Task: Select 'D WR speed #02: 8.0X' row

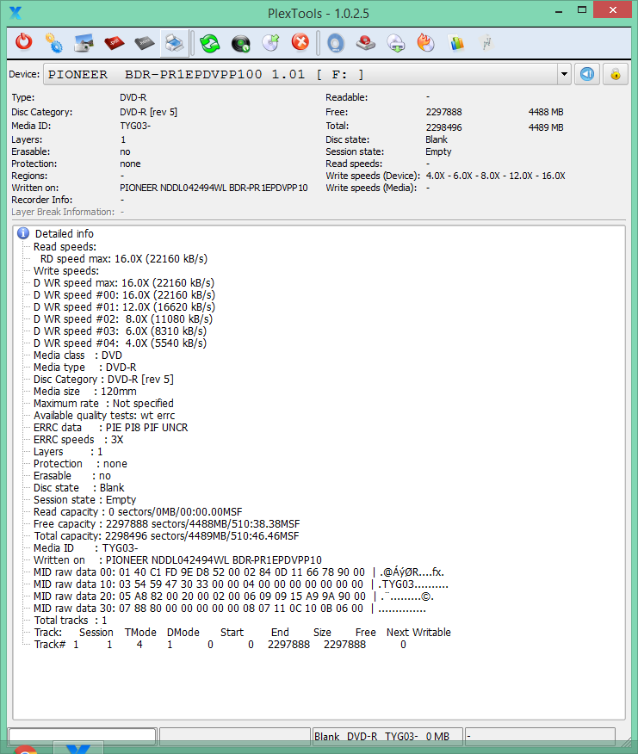Action: 122,318
